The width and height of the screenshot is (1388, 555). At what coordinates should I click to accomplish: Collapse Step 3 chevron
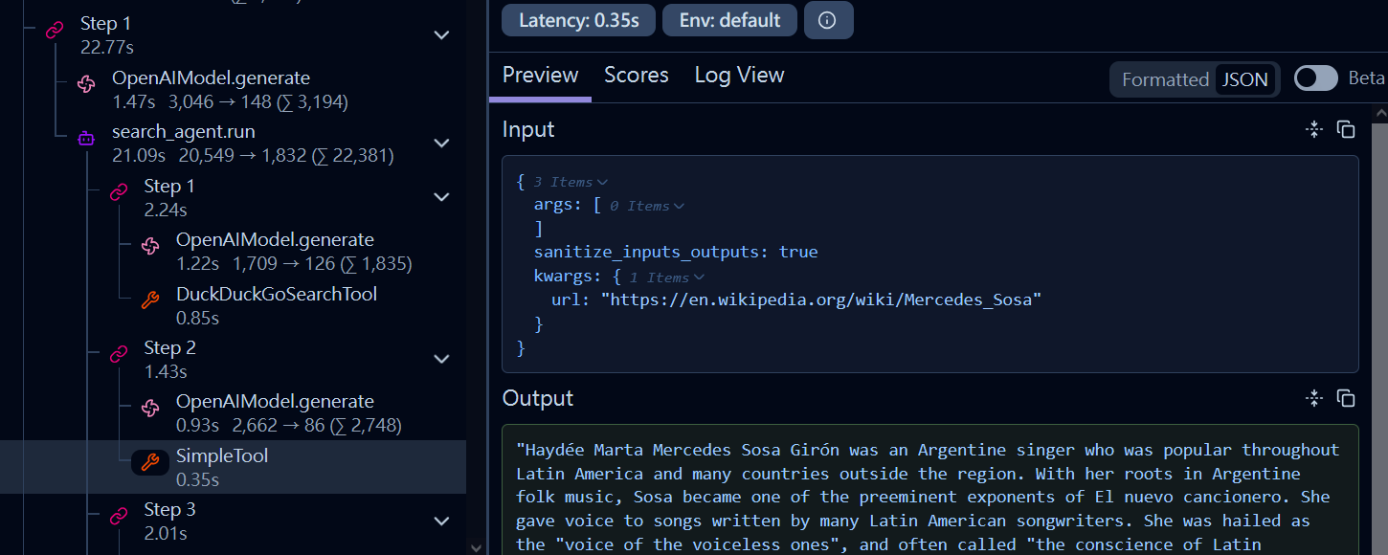(441, 522)
